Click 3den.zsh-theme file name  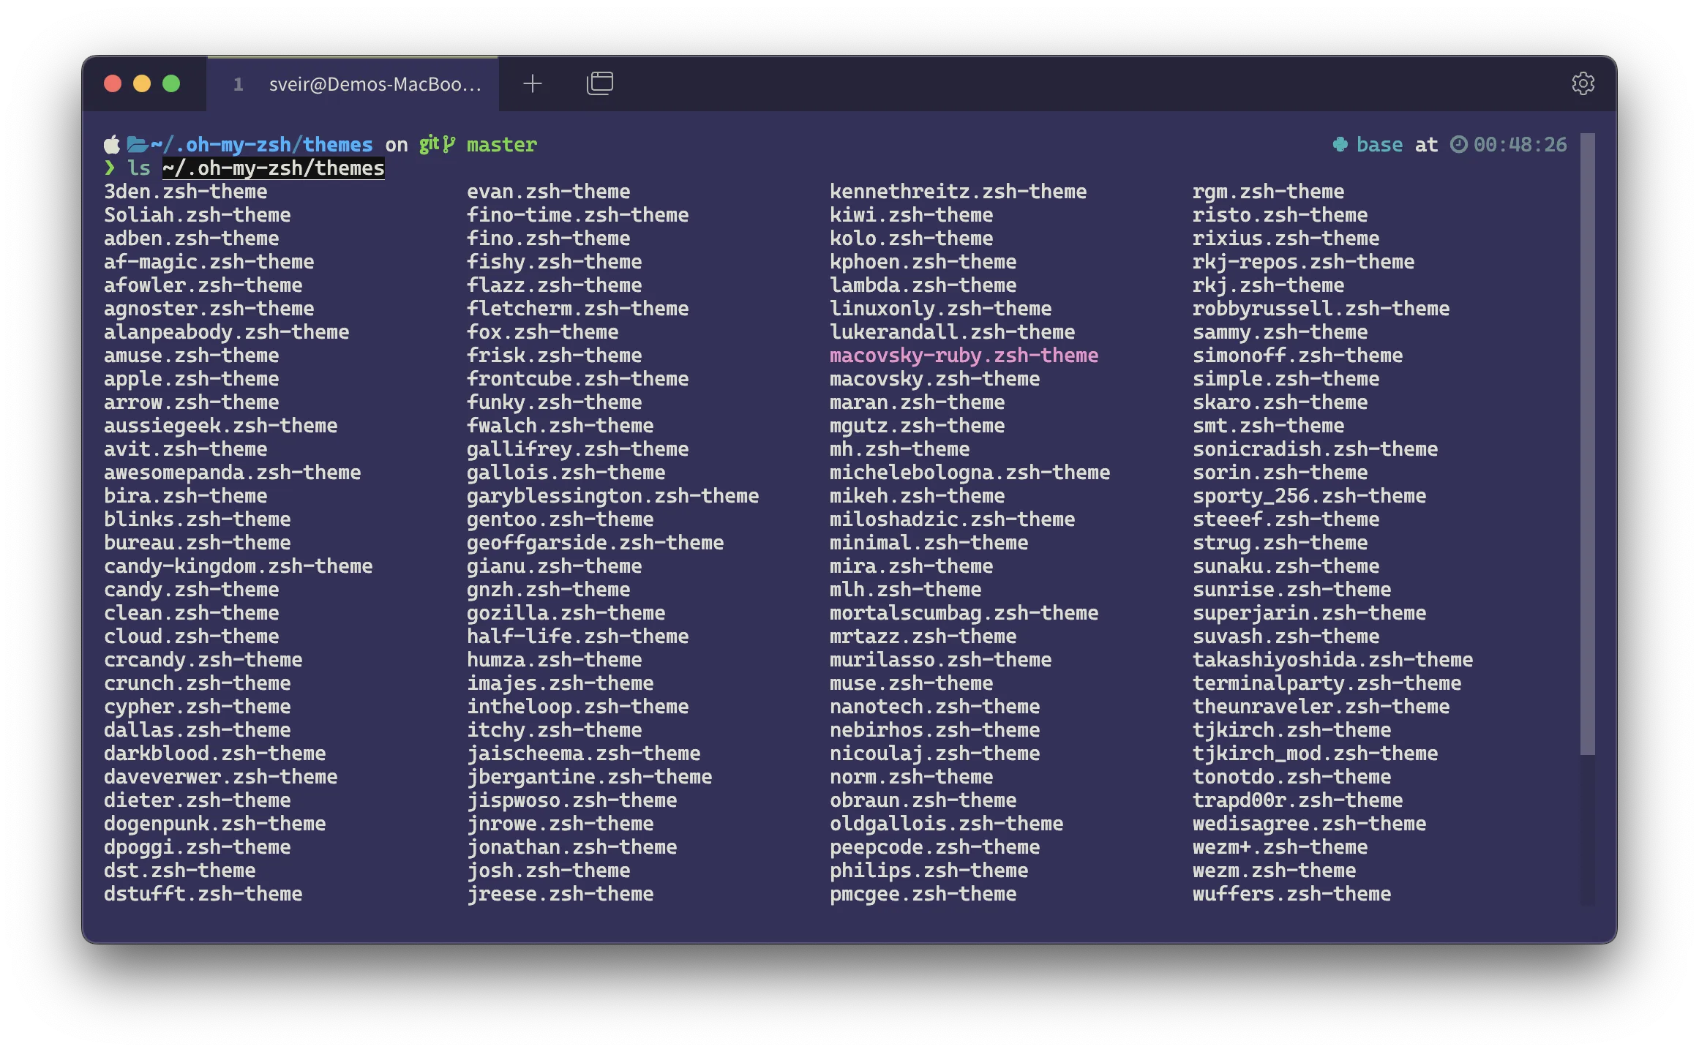(185, 192)
